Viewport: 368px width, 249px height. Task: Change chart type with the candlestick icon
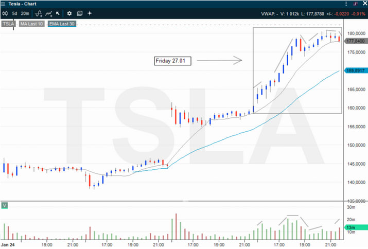point(5,13)
